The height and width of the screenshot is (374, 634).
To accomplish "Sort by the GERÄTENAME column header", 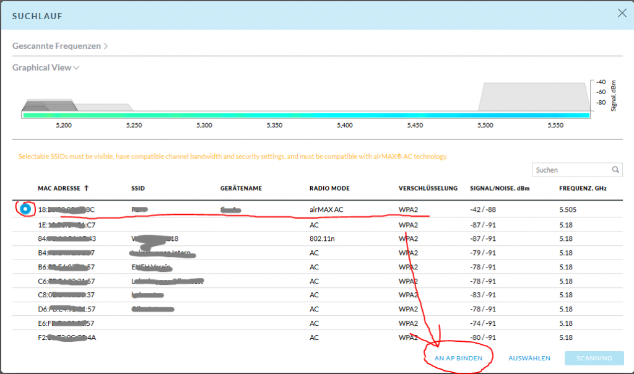I will 241,188.
